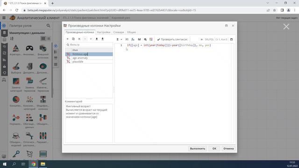Toggle the SRL/PDL mode indicator
Image resolution: width=299 pixels, height=168 pixels.
tap(209, 39)
